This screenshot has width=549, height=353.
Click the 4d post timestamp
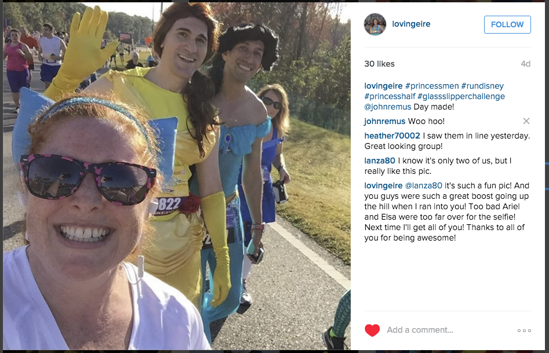(x=526, y=64)
